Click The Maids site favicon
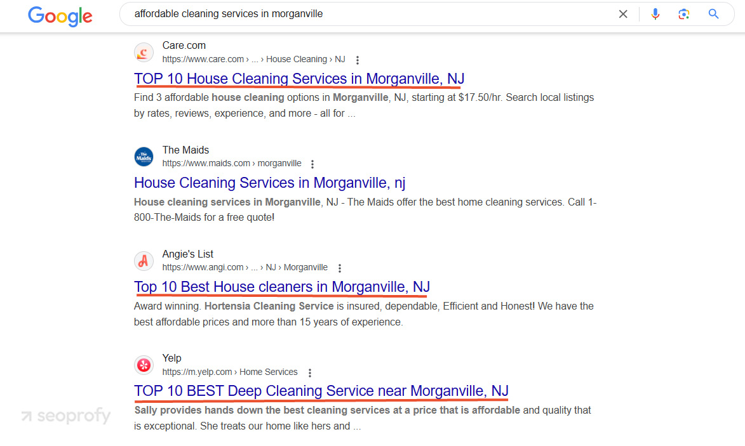 tap(144, 157)
